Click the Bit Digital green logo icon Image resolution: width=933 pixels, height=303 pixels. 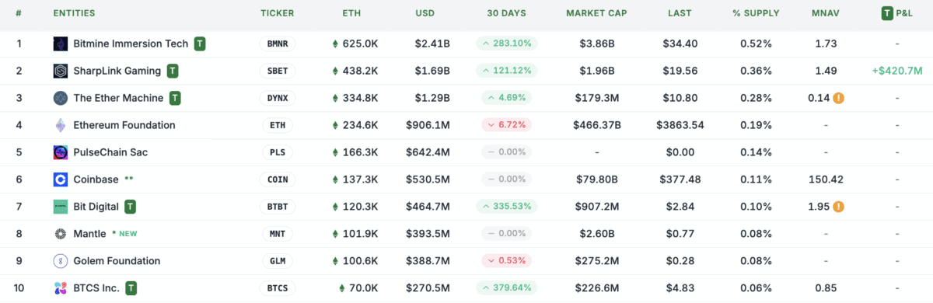tap(61, 207)
